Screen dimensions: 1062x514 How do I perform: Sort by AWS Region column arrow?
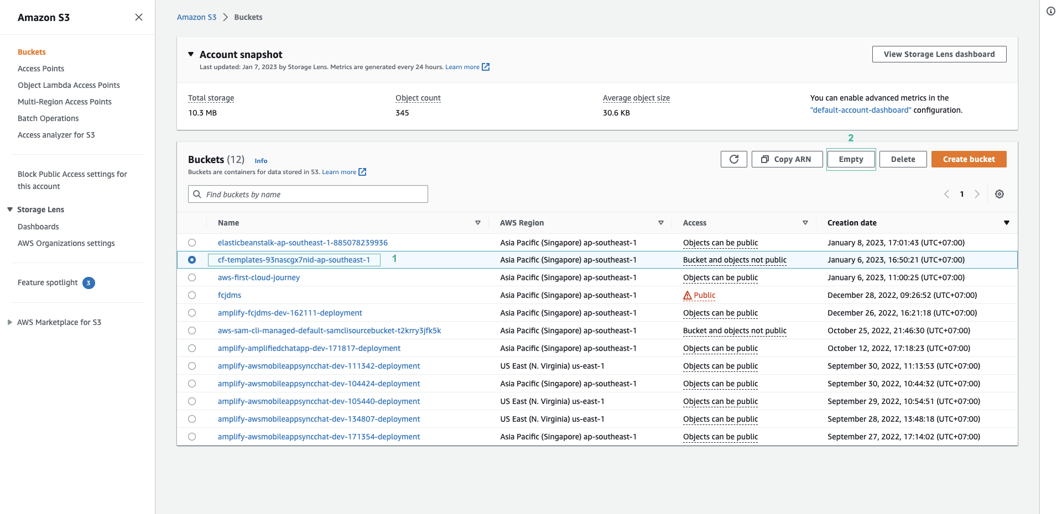point(661,223)
